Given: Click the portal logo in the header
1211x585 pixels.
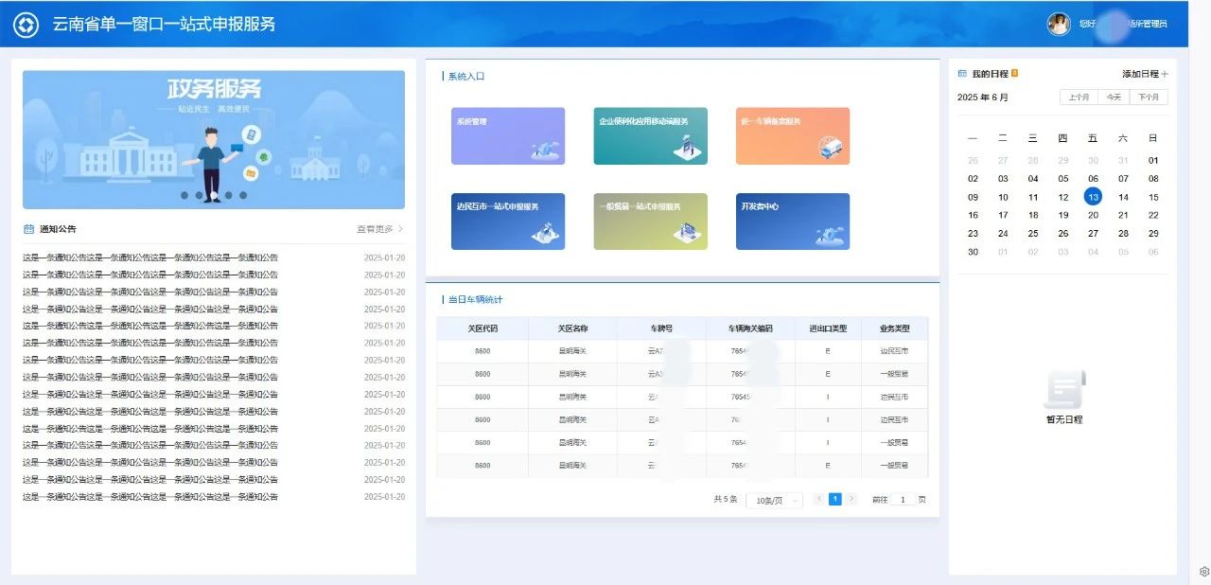Looking at the screenshot, I should pos(26,25).
